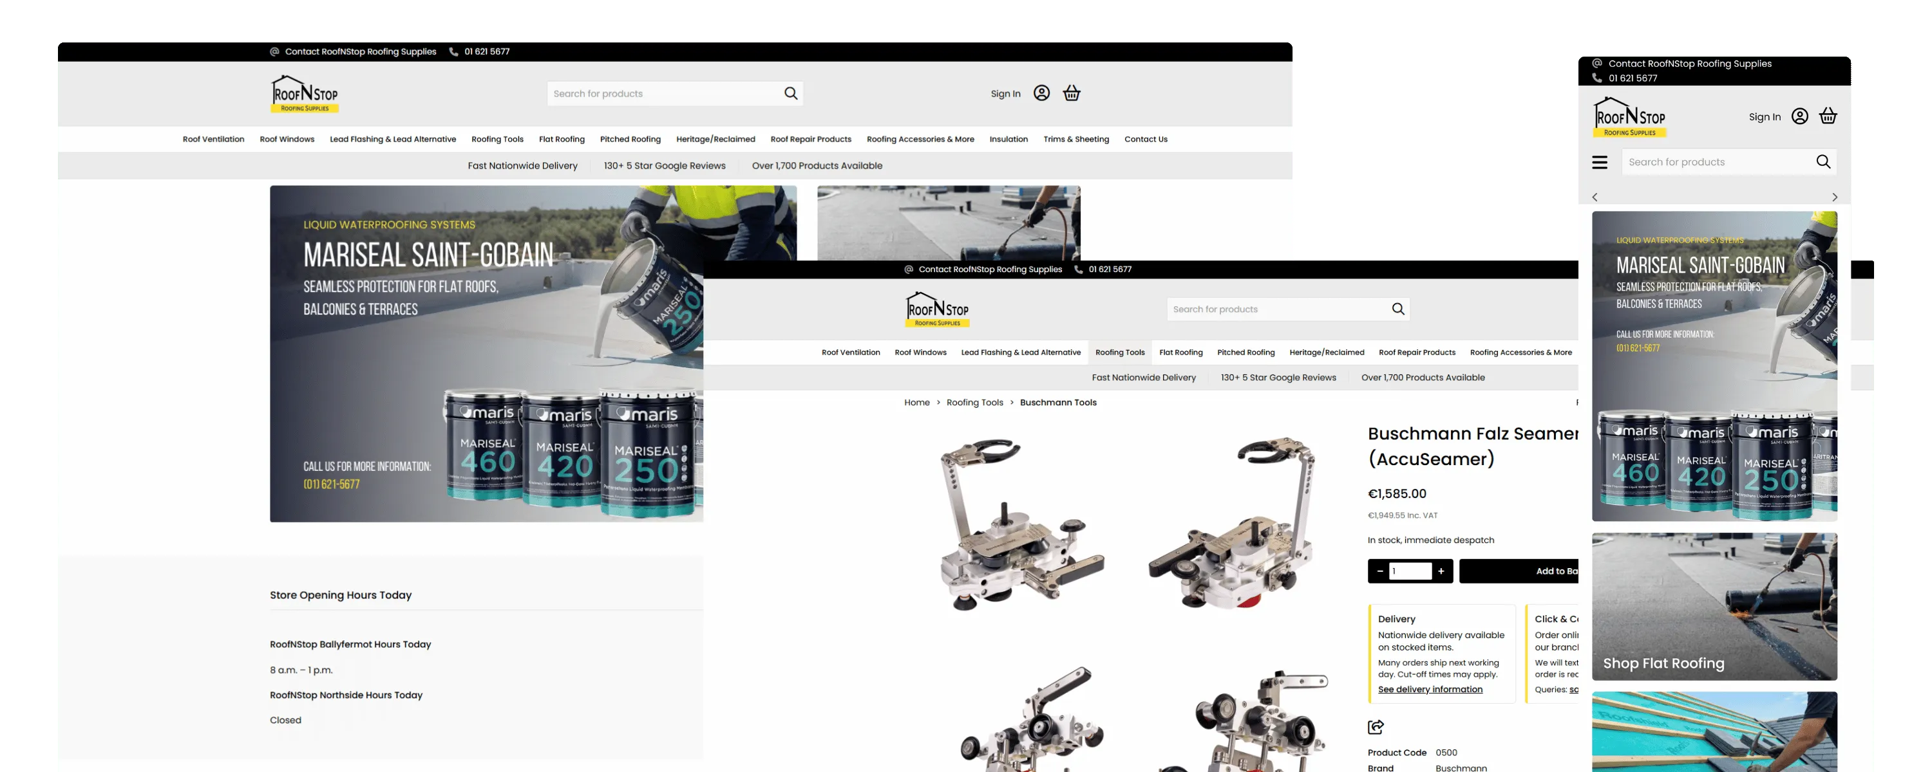Viewport: 1932px width, 772px height.
Task: Open Lead Flashing & Lead Alternative on the homepage
Action: 393,140
